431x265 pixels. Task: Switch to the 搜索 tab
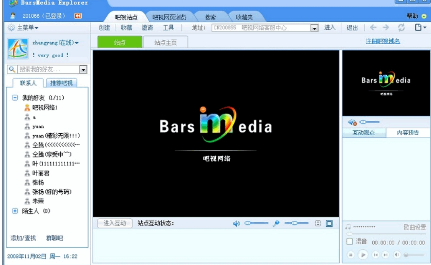pyautogui.click(x=210, y=17)
